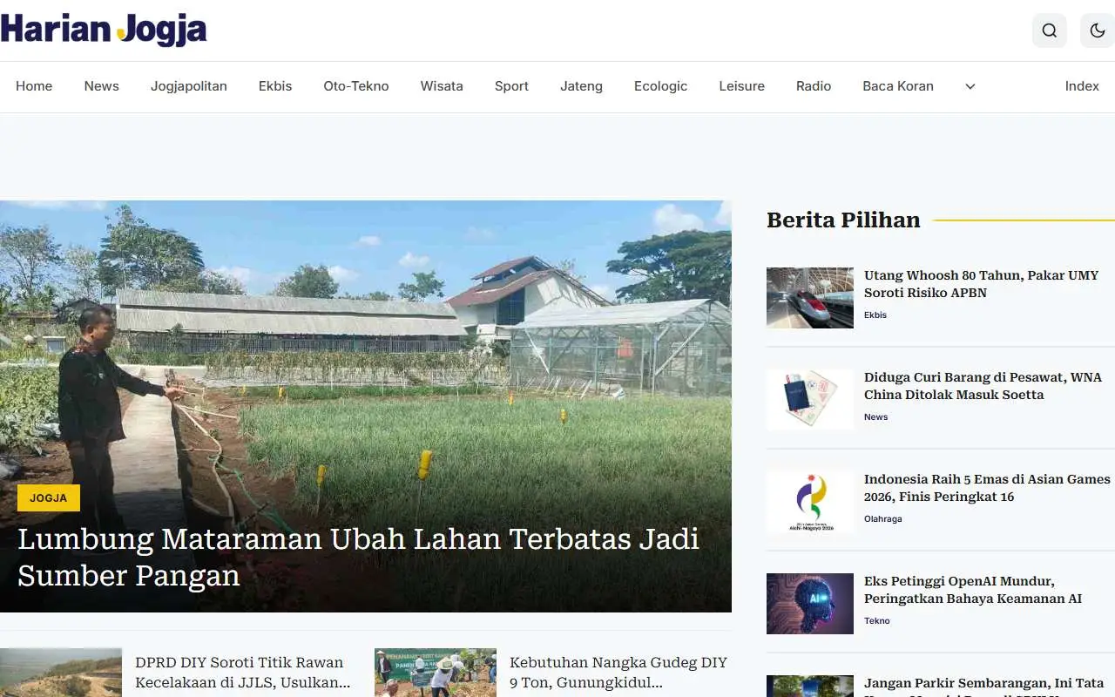Click the nangka harvest thumbnail
The height and width of the screenshot is (697, 1115).
(436, 673)
